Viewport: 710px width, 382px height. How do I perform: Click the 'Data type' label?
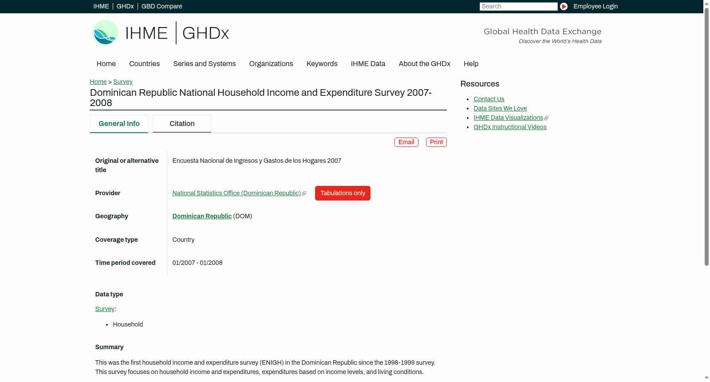coord(109,295)
